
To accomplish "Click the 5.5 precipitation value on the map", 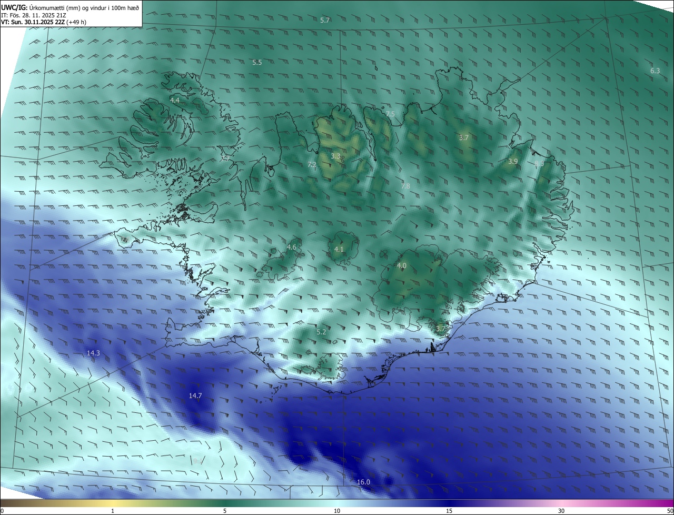I will 257,62.
